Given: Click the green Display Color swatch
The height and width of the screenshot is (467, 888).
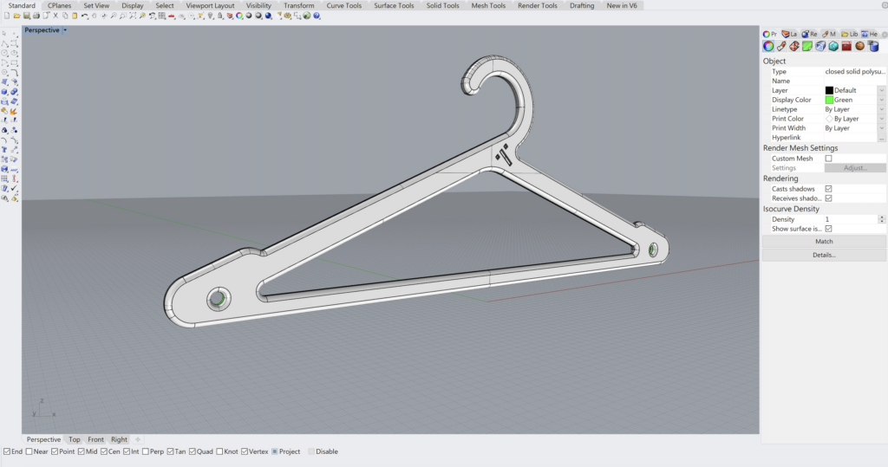Looking at the screenshot, I should 829,100.
